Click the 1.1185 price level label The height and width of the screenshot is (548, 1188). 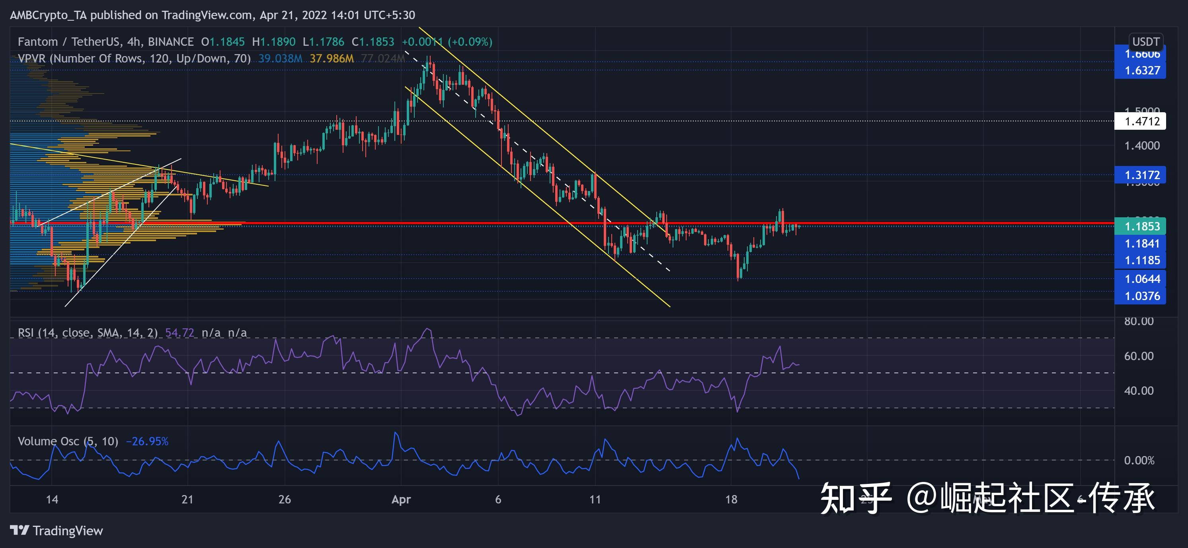[x=1140, y=260]
